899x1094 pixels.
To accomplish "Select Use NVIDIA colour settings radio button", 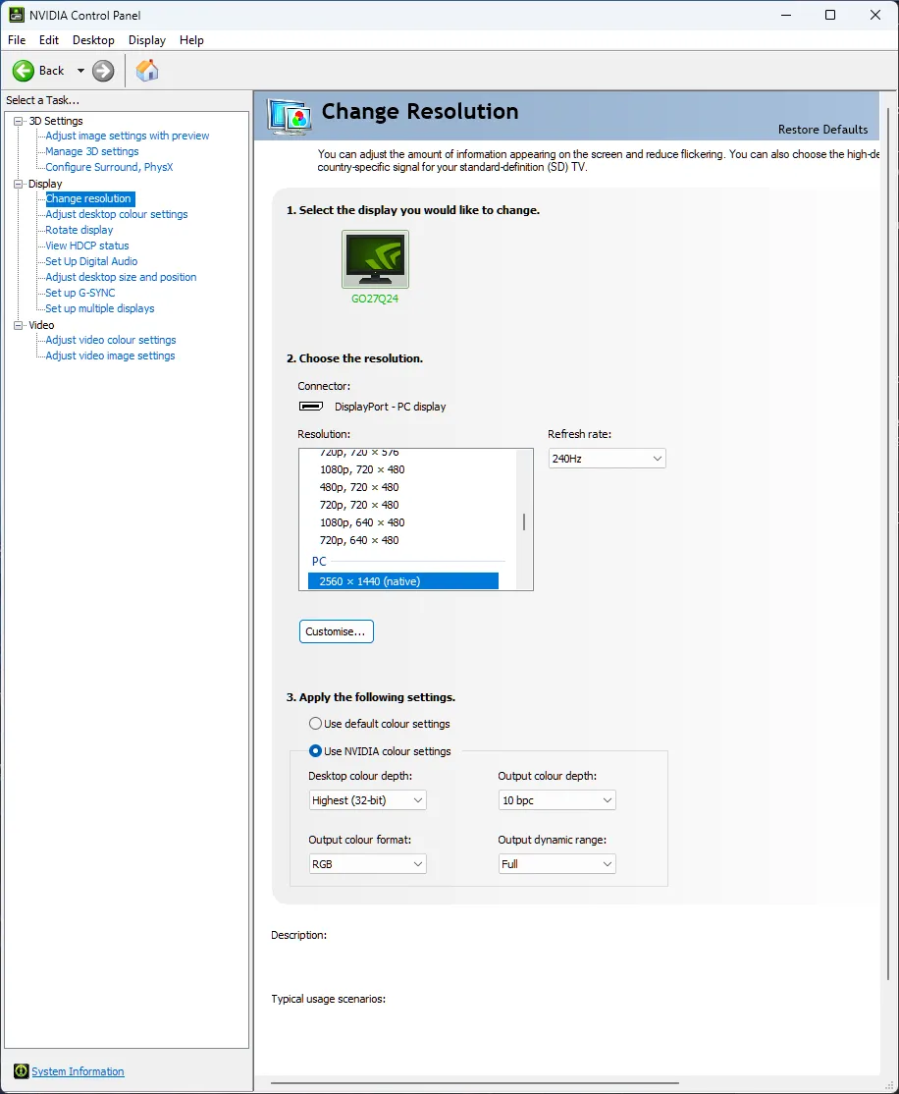I will coord(315,751).
